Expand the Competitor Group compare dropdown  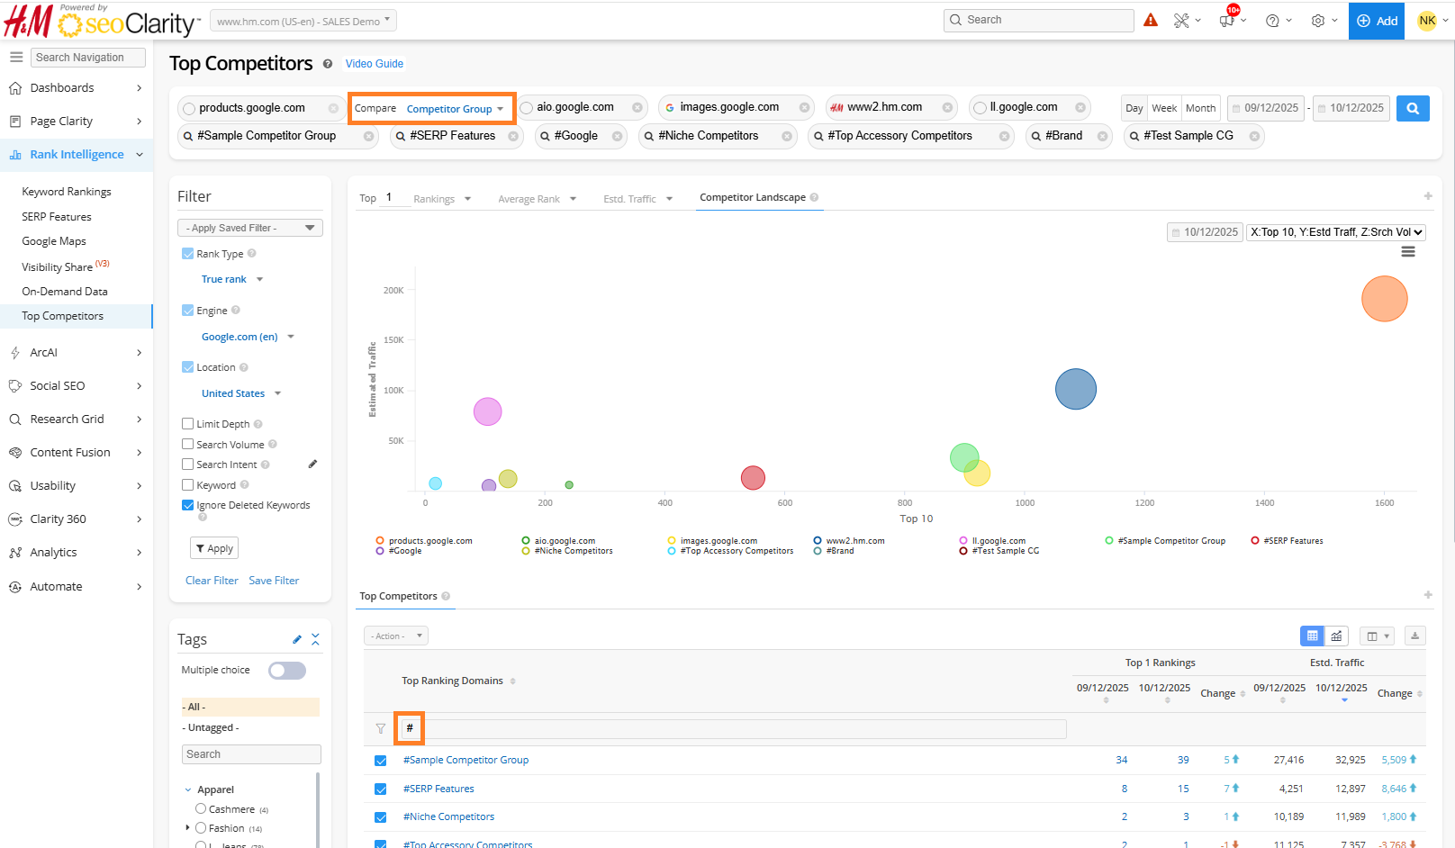[x=455, y=109]
